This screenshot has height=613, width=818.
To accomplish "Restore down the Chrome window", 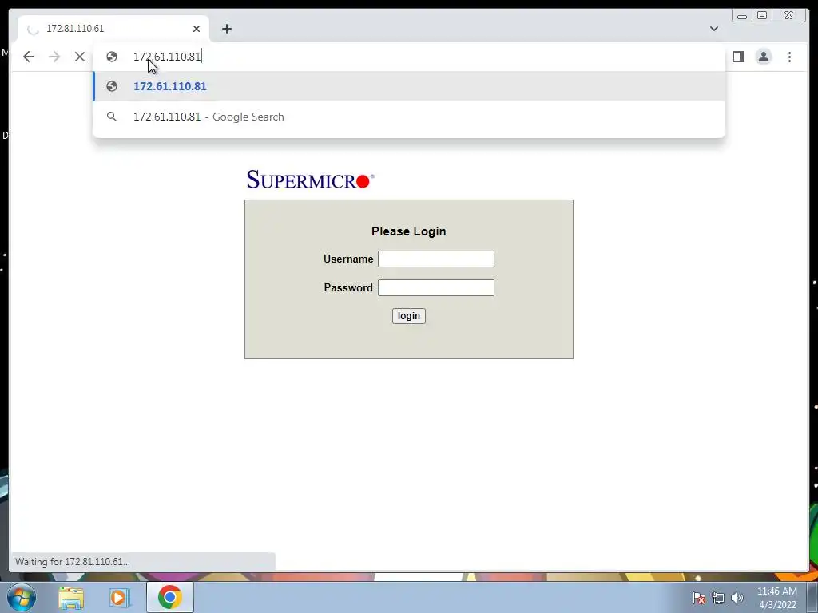I will [761, 16].
